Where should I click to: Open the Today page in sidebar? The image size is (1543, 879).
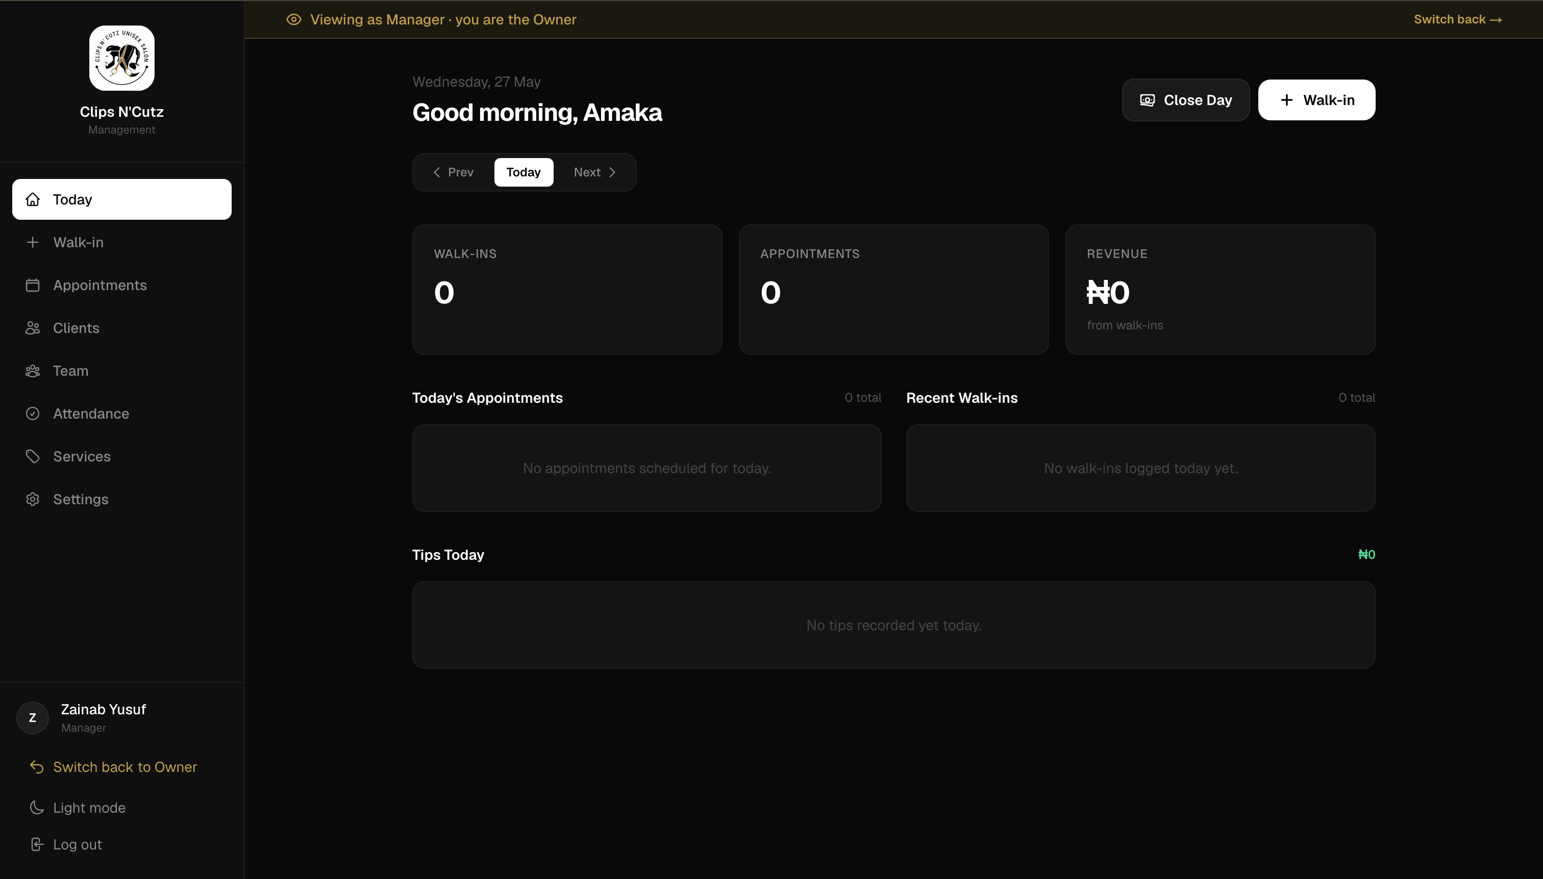121,199
